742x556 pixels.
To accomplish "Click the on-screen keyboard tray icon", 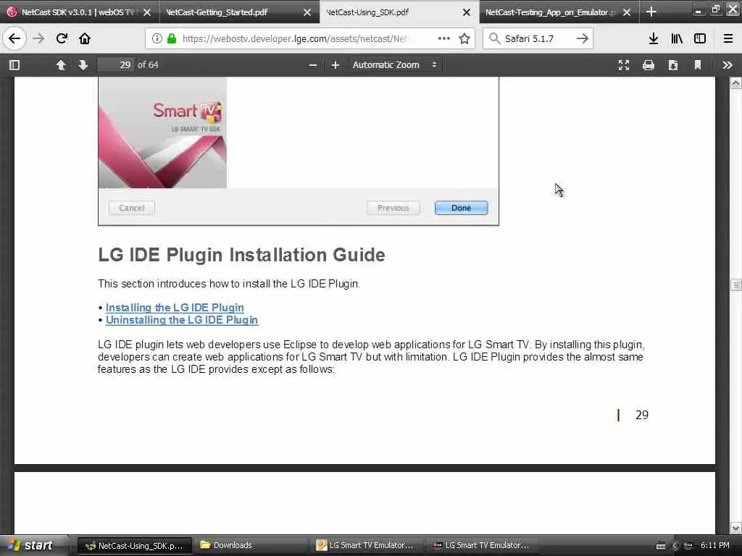I will coord(661,546).
